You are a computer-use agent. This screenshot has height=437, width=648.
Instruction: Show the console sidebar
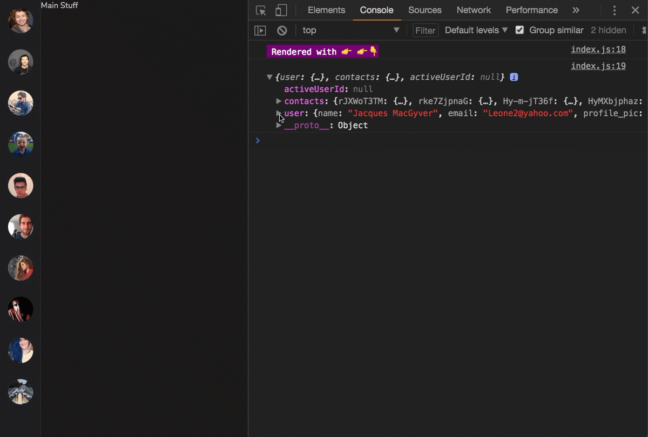260,31
